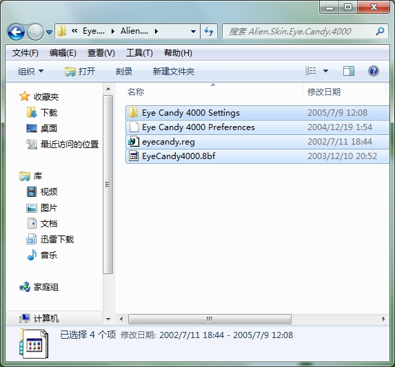Click the date 2005/7/9 12:08

[x=337, y=113]
